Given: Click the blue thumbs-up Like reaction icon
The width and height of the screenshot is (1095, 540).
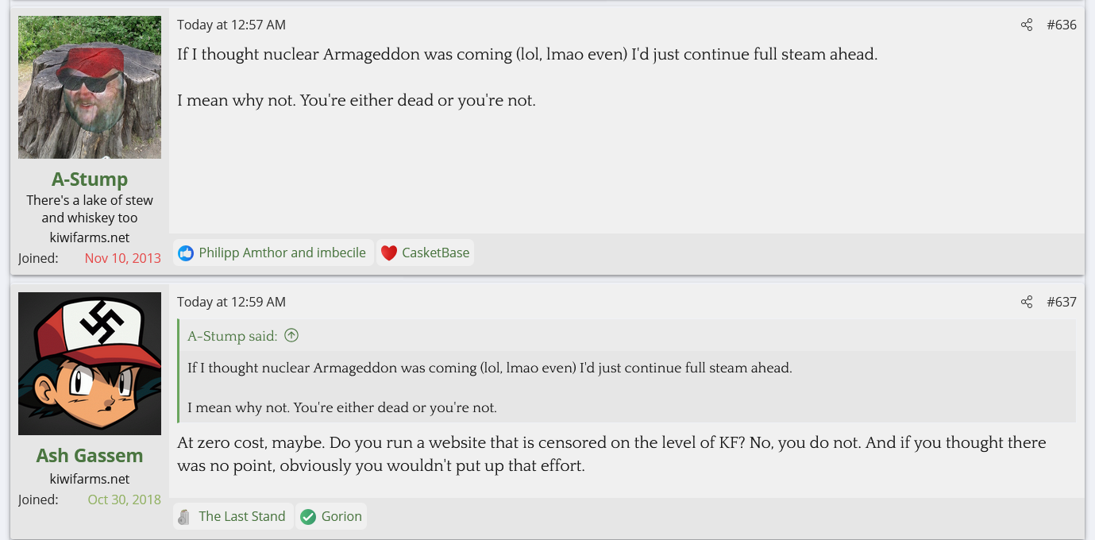Looking at the screenshot, I should pyautogui.click(x=186, y=253).
